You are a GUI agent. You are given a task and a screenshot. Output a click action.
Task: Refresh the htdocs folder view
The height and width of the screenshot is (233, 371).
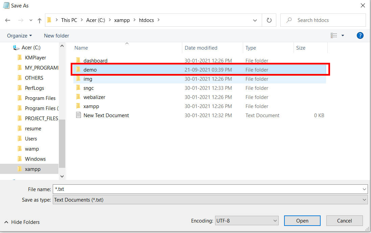click(269, 20)
